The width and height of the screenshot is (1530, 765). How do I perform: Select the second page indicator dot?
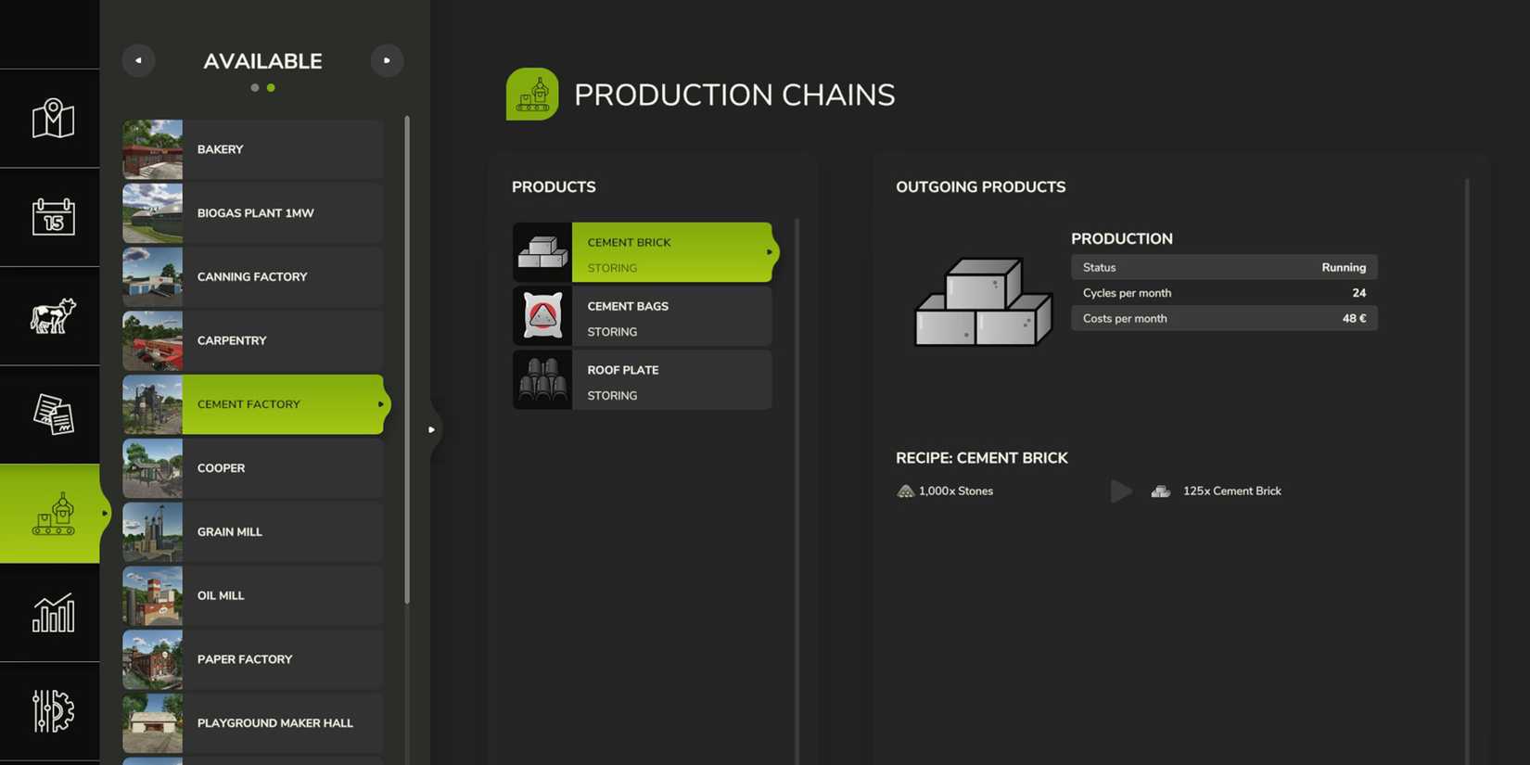pyautogui.click(x=271, y=88)
